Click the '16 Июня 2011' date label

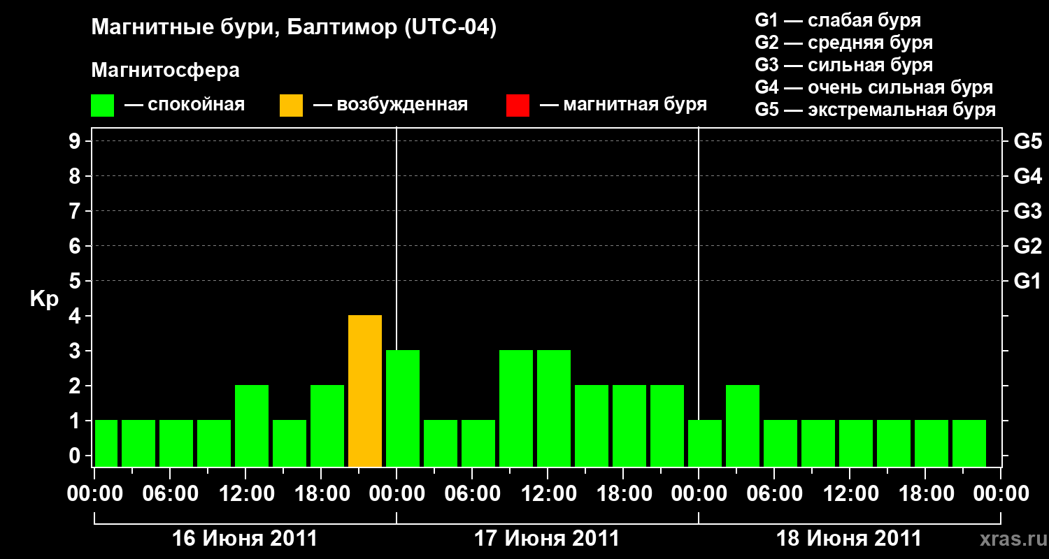coord(245,539)
